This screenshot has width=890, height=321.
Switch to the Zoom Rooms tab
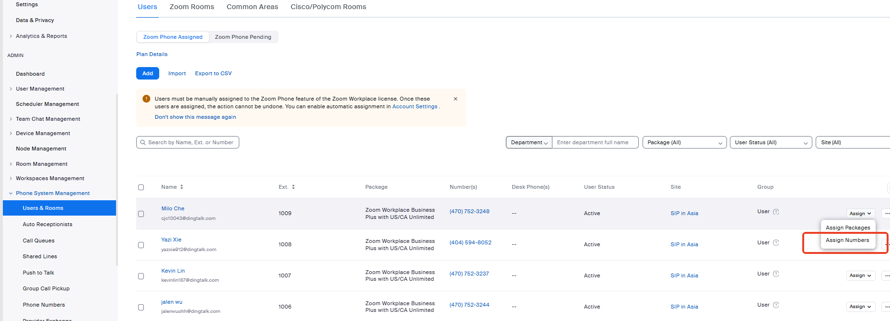tap(192, 7)
